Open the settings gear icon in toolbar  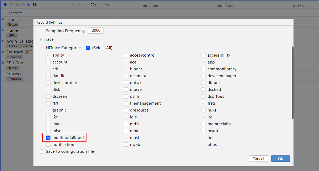[35, 4]
